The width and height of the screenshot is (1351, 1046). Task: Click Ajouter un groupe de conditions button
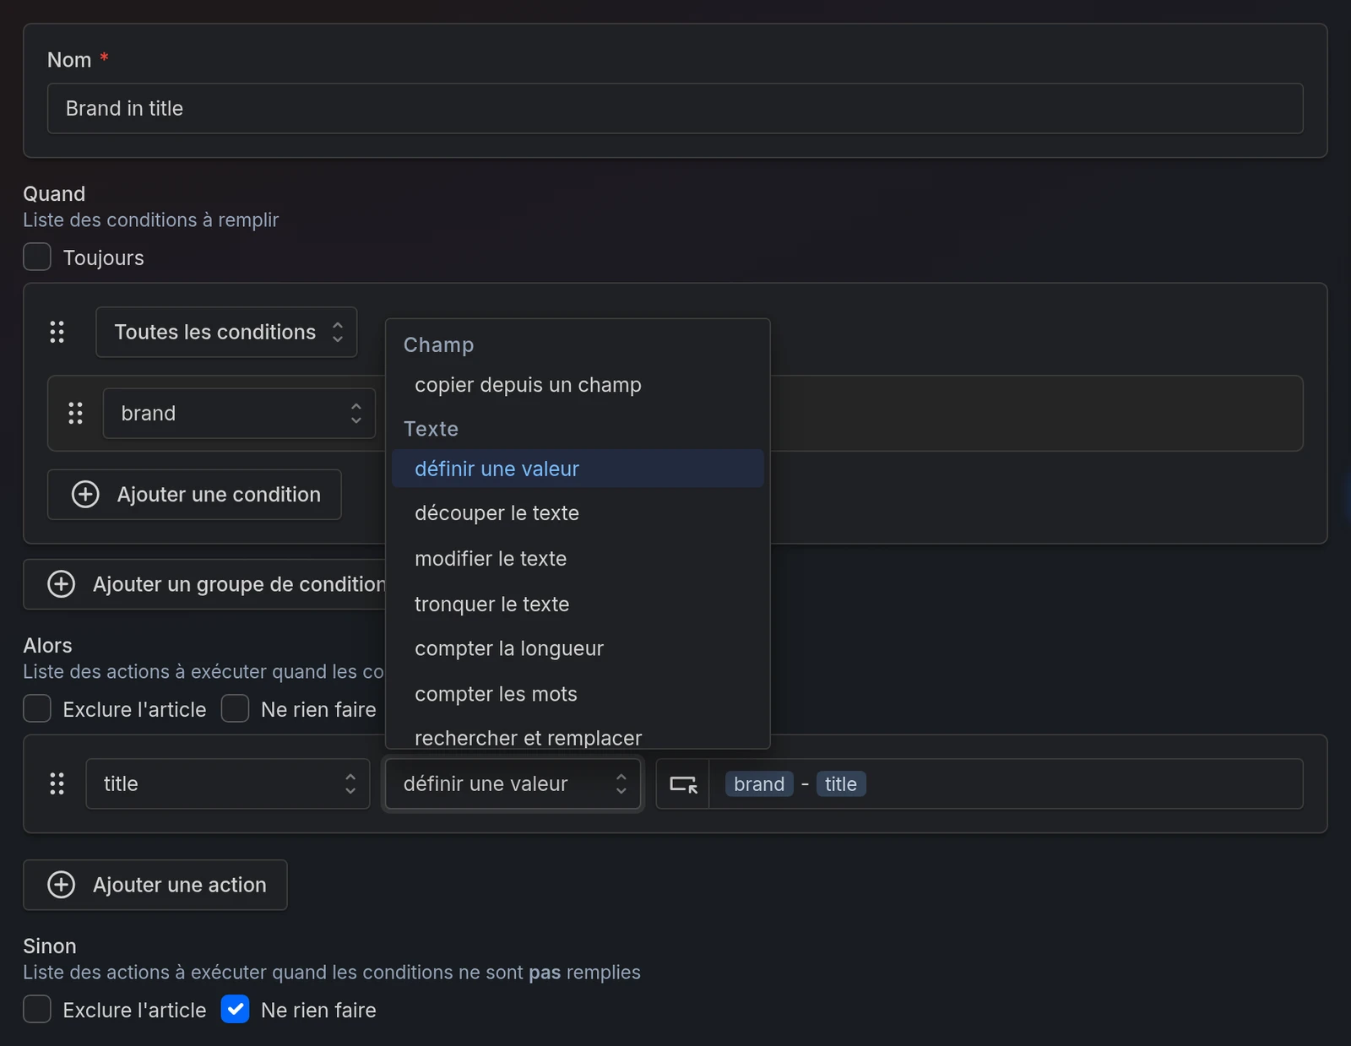click(x=205, y=584)
